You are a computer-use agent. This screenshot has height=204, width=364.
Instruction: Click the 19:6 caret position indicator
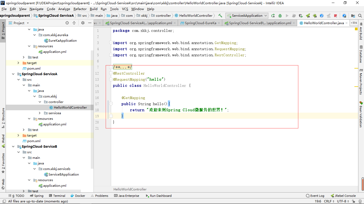(318, 201)
